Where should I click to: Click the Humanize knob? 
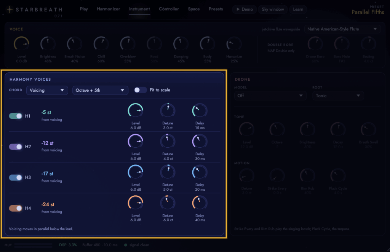(x=234, y=44)
